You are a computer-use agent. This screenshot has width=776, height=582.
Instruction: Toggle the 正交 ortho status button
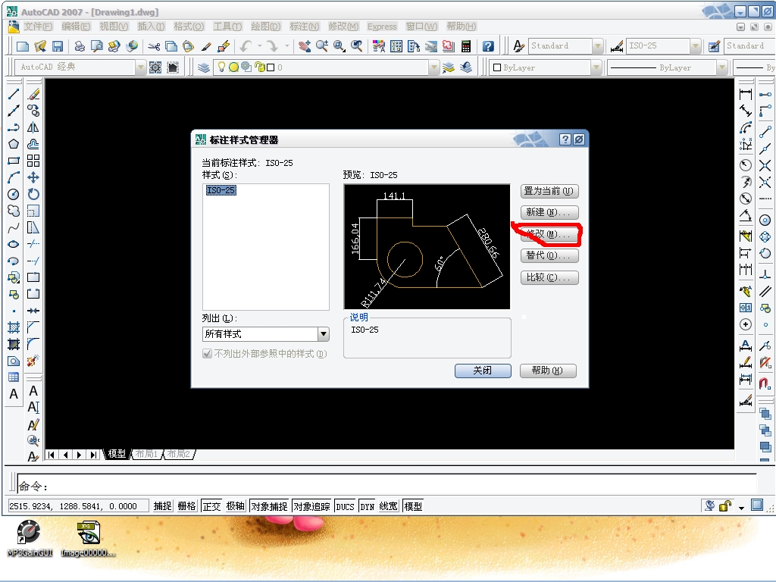coord(211,505)
